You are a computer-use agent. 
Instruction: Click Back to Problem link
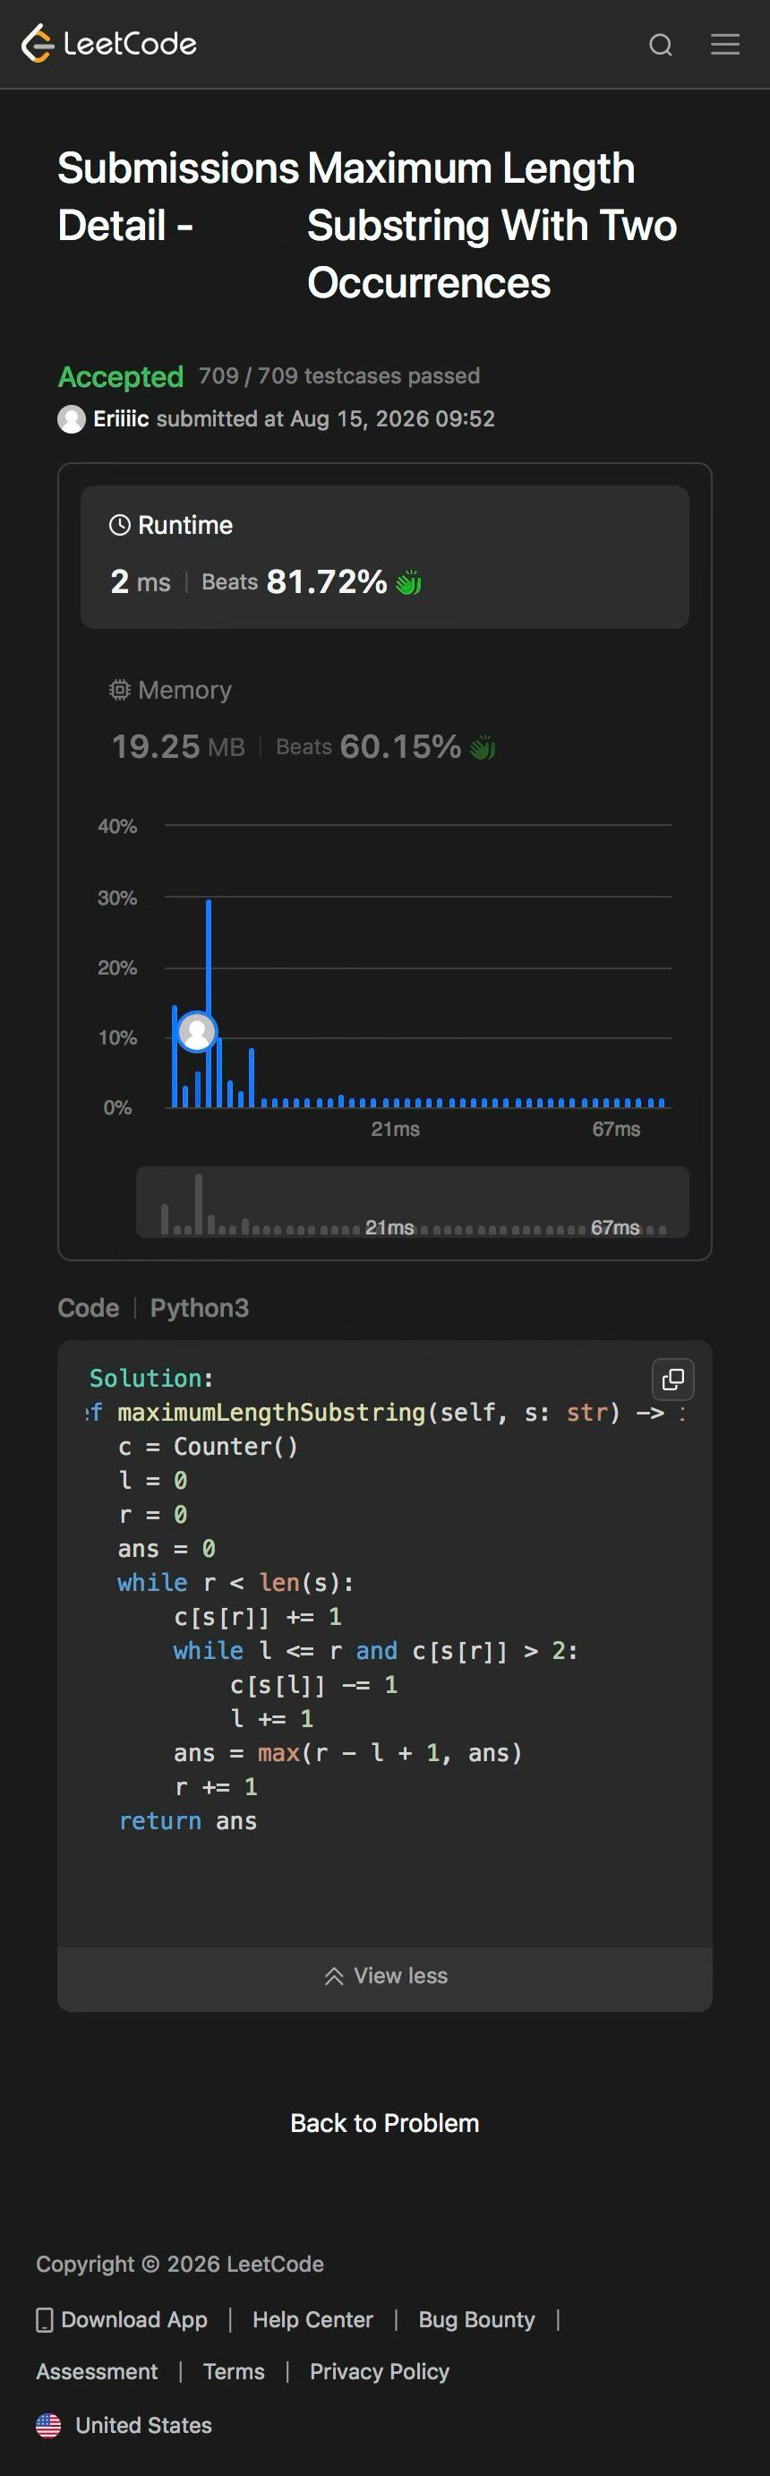[x=385, y=2123]
